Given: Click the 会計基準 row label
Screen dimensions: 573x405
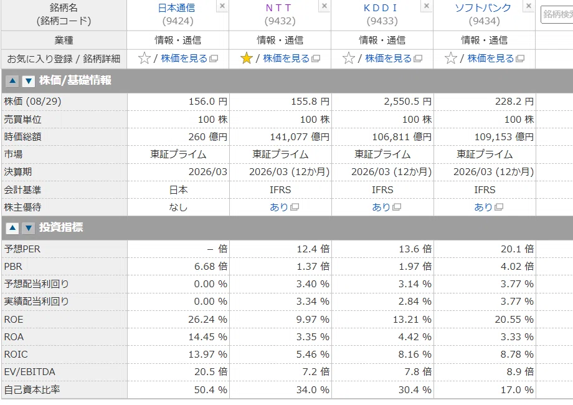Looking at the screenshot, I should point(22,190).
